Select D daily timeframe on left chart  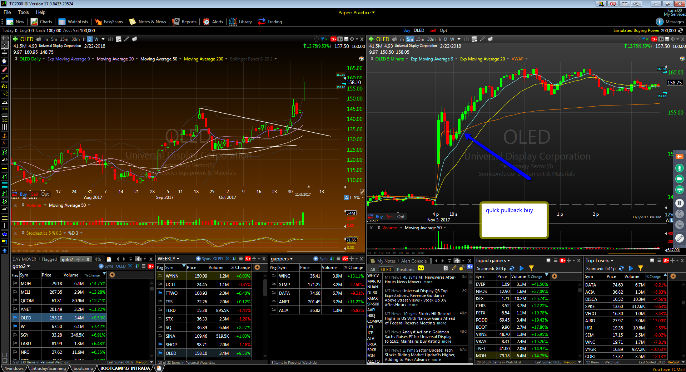click(x=90, y=39)
